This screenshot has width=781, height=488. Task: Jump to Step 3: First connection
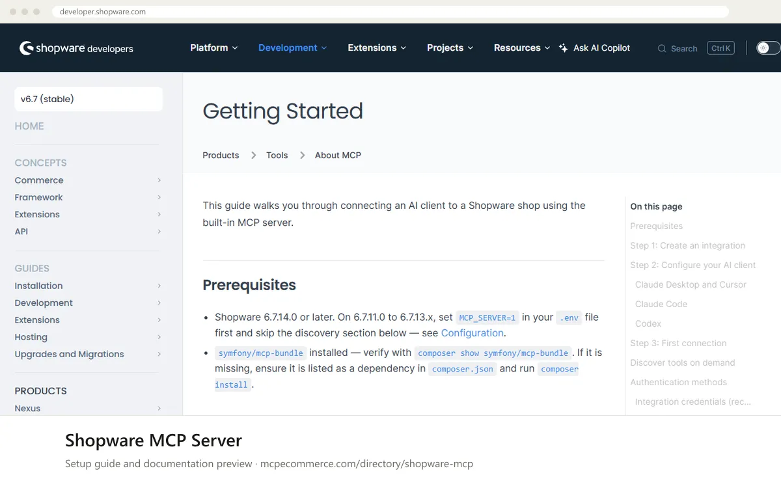pyautogui.click(x=678, y=343)
